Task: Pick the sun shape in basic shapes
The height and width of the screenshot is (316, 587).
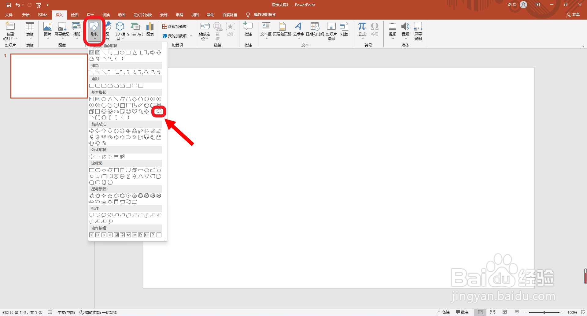Action: point(147,111)
